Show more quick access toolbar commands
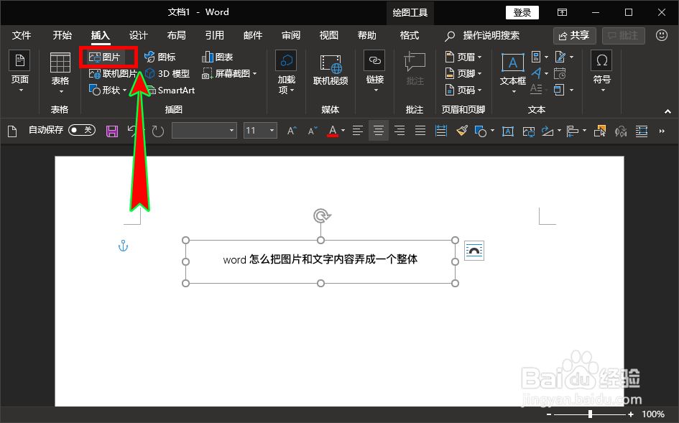The image size is (679, 423). pyautogui.click(x=662, y=131)
